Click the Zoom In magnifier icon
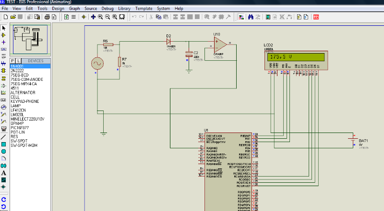Viewport: 384px width, 211px height. click(100, 17)
